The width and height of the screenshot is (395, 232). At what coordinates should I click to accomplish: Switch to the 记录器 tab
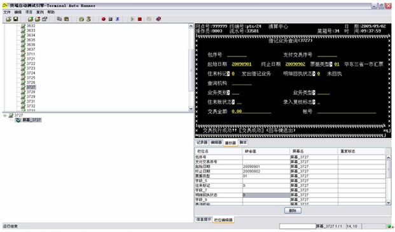(202, 143)
